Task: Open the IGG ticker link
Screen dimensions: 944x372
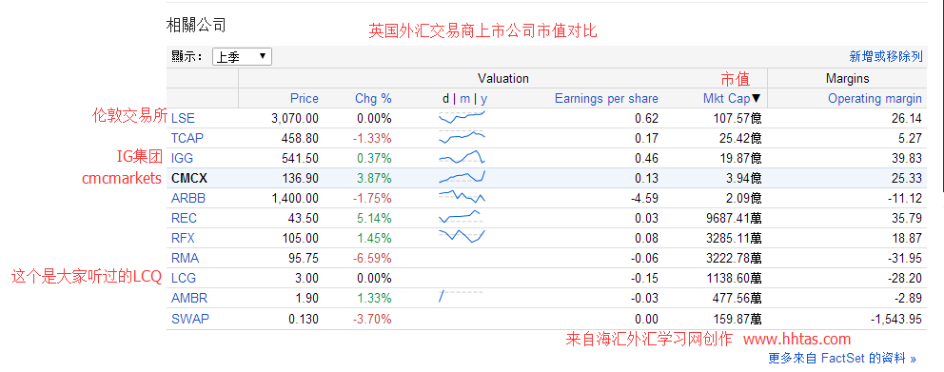Action: [182, 158]
